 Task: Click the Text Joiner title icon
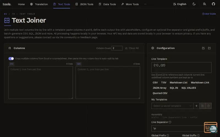point(7,20)
